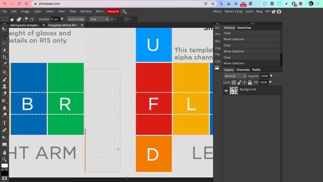Select the Dodge tool
This screenshot has width=323, height=182.
coord(5,115)
